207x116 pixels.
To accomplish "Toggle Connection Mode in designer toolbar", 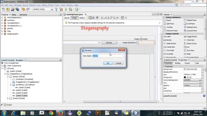I will (93, 18).
